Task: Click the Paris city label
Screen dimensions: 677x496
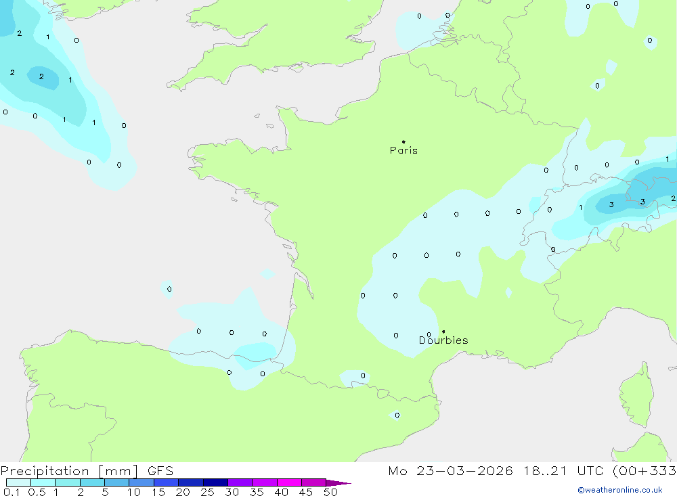Action: point(403,150)
